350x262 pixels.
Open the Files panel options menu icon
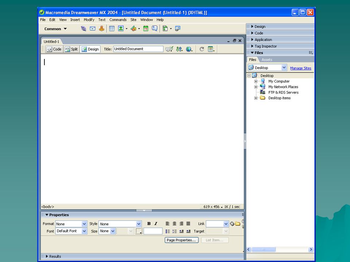pyautogui.click(x=311, y=53)
